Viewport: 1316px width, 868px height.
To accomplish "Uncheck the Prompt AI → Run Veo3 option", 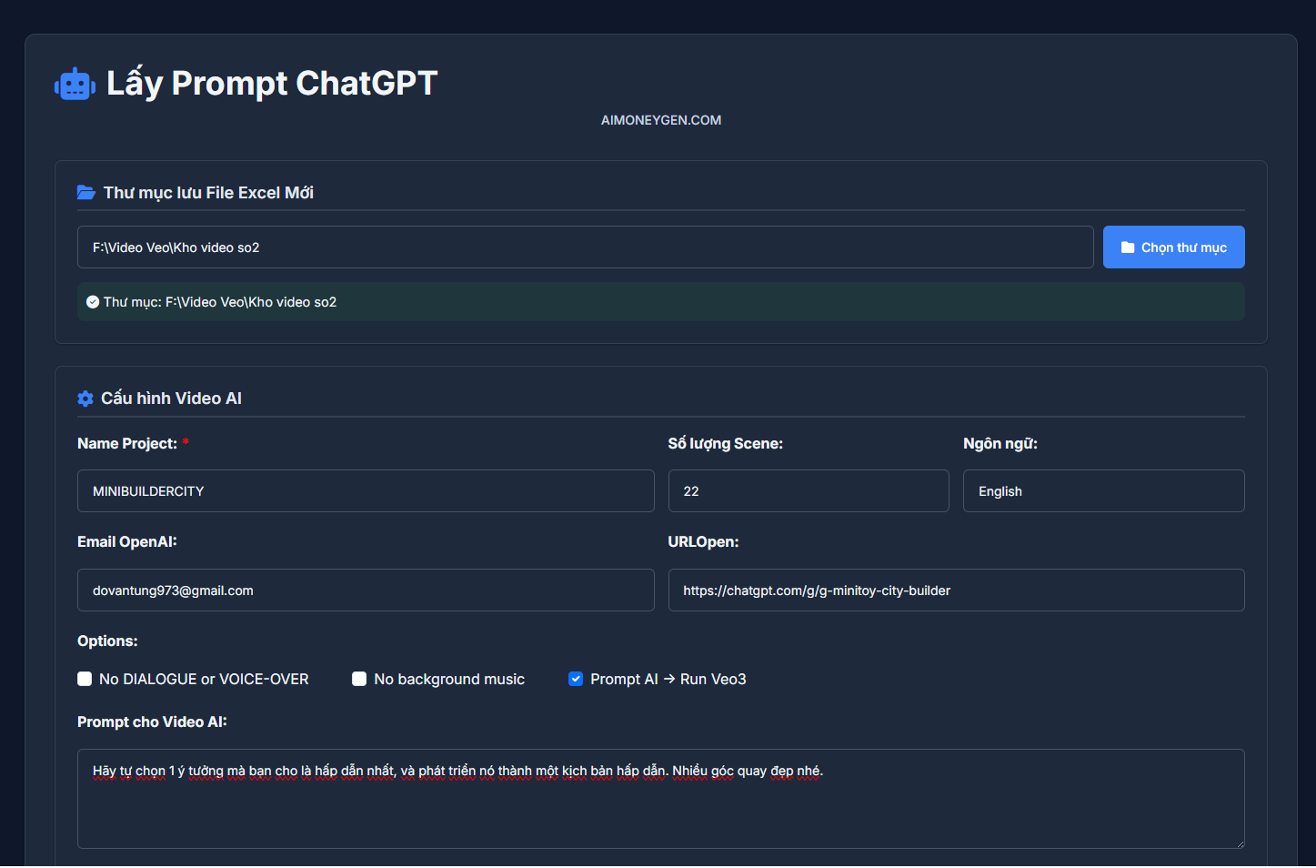I will [576, 679].
